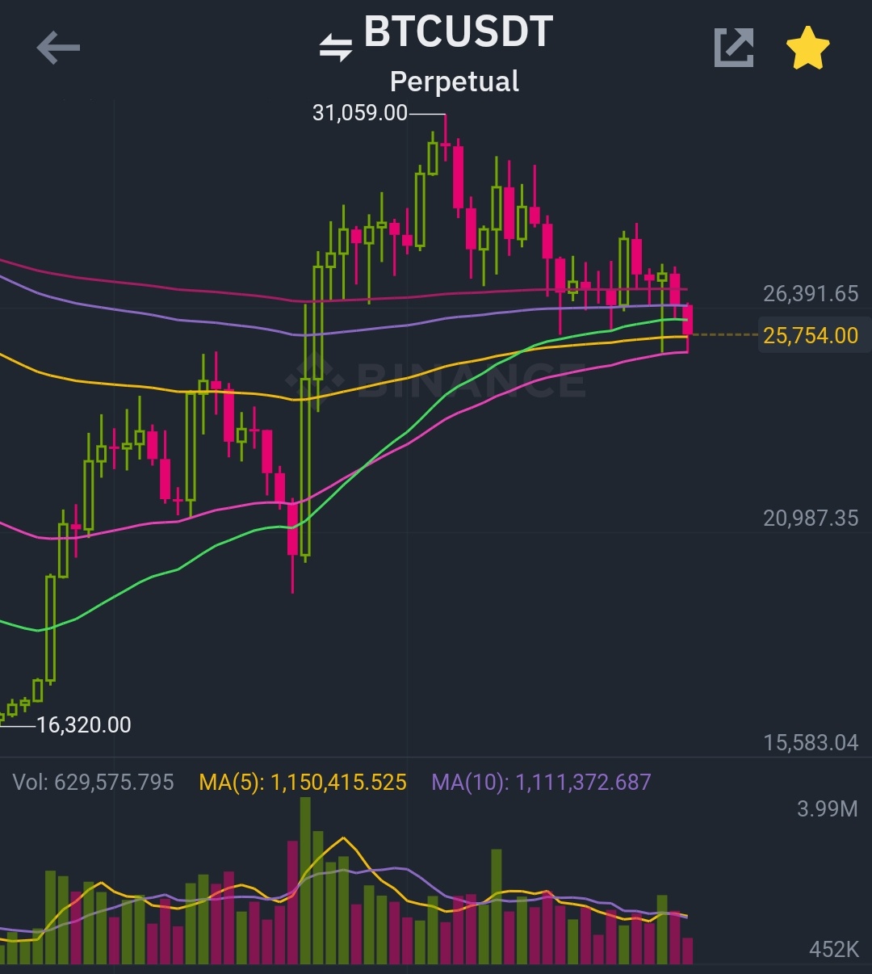Tap the back arrow icon

pyautogui.click(x=58, y=48)
